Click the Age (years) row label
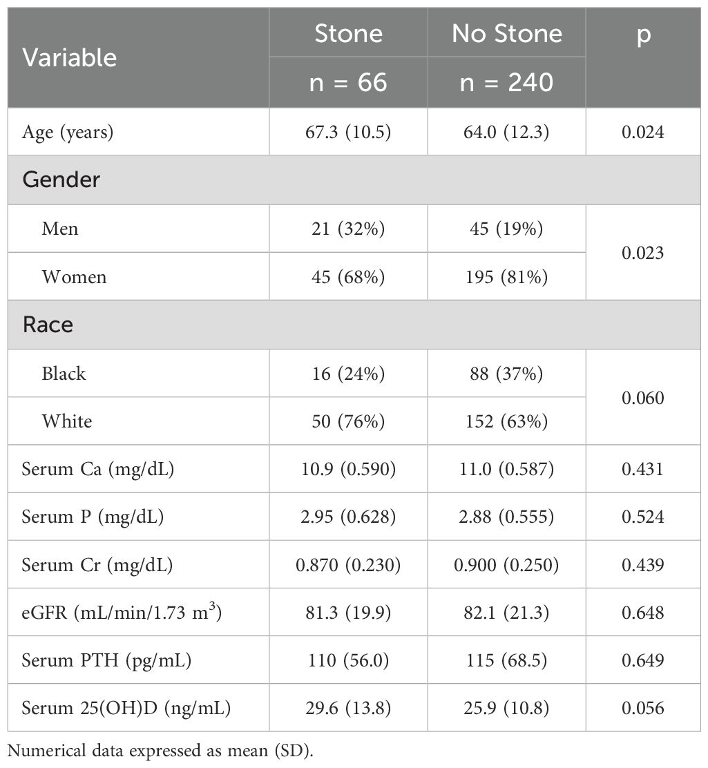This screenshot has height=768, width=708. click(68, 132)
